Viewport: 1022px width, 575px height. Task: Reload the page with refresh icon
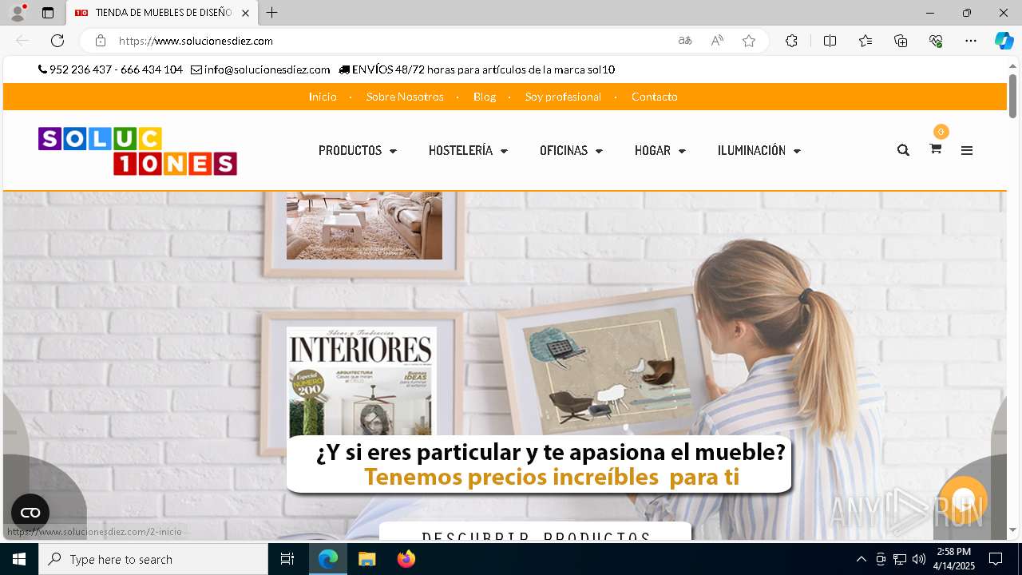tap(57, 41)
